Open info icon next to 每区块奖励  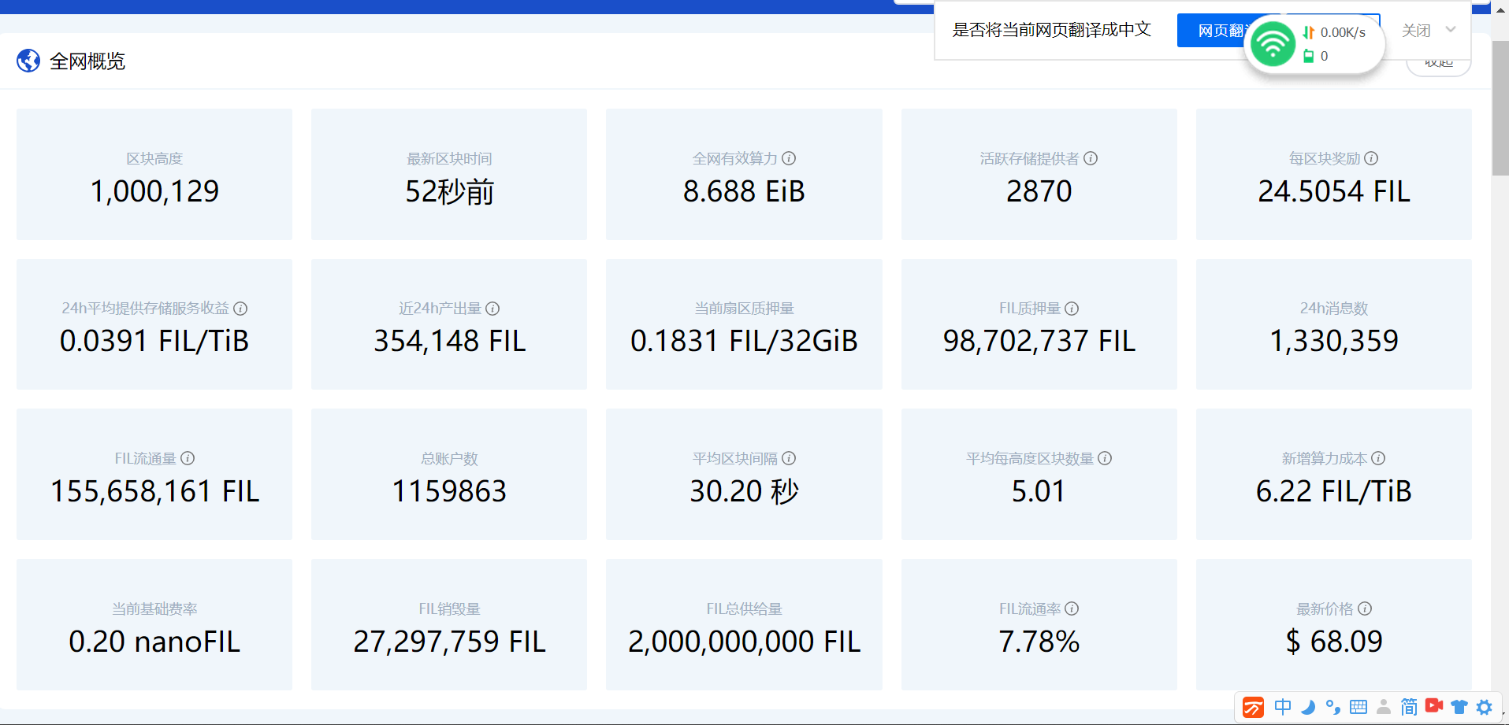click(x=1371, y=158)
